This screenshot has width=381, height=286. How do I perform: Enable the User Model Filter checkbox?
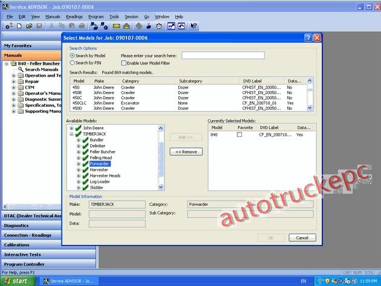(124, 63)
